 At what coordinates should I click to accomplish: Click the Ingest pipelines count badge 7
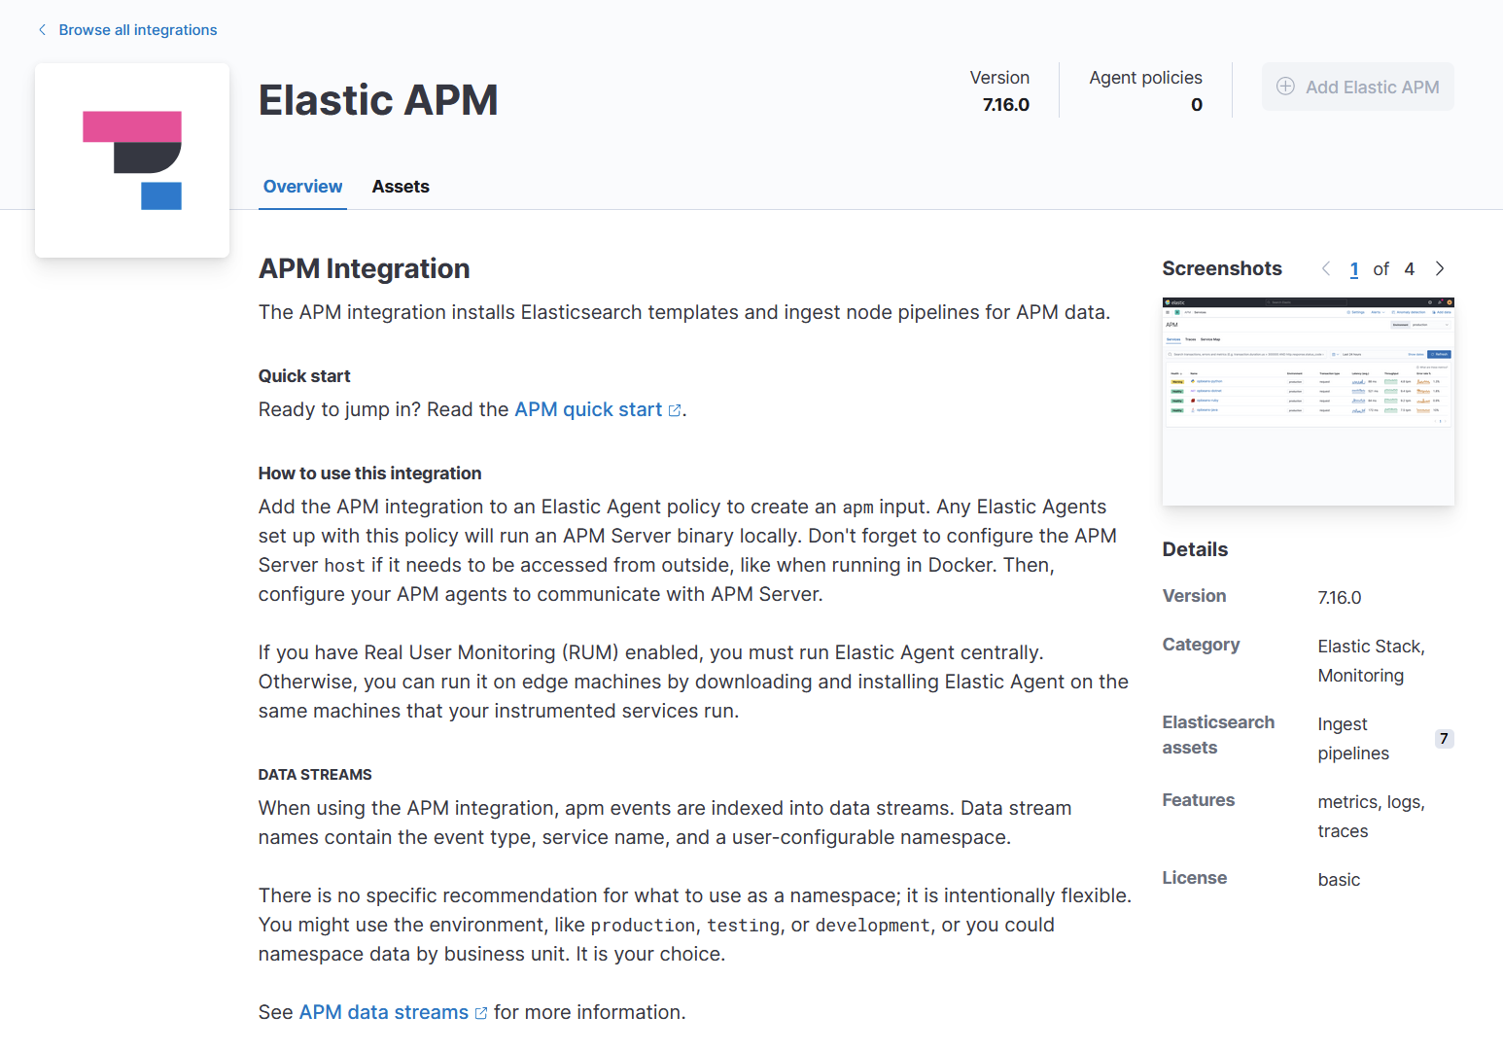1444,739
